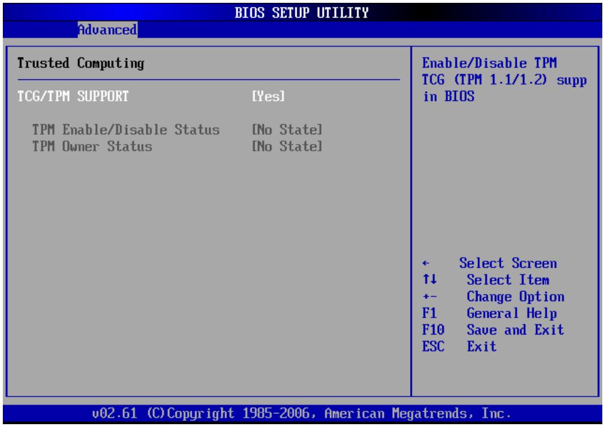This screenshot has width=604, height=427.
Task: Click the up-down arrows Select Item icon
Action: [429, 279]
